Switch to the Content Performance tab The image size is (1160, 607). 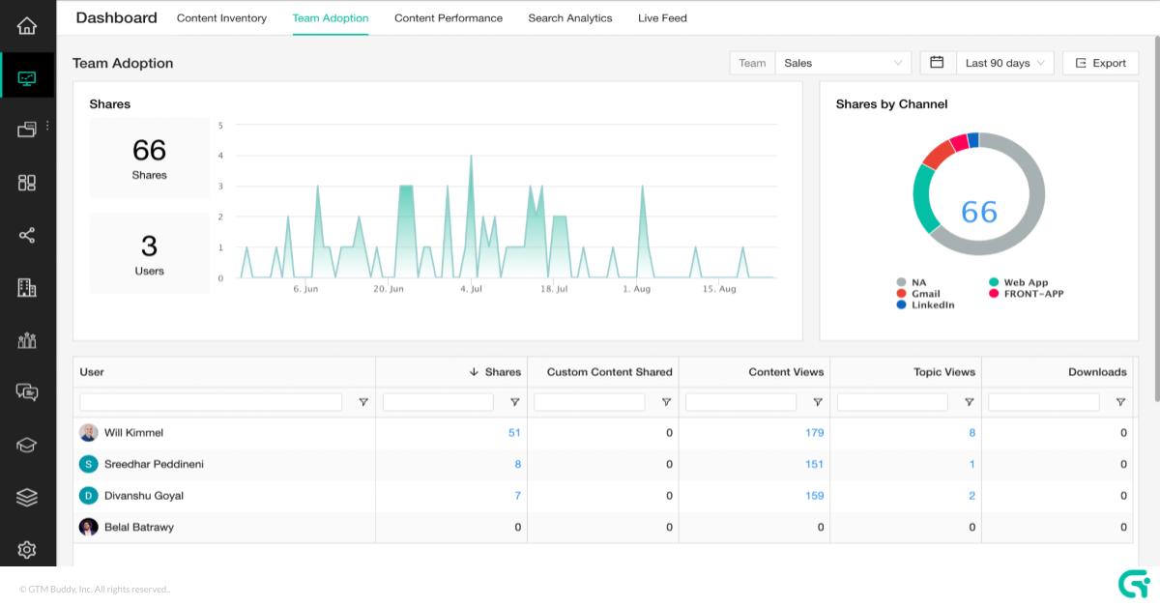[449, 17]
